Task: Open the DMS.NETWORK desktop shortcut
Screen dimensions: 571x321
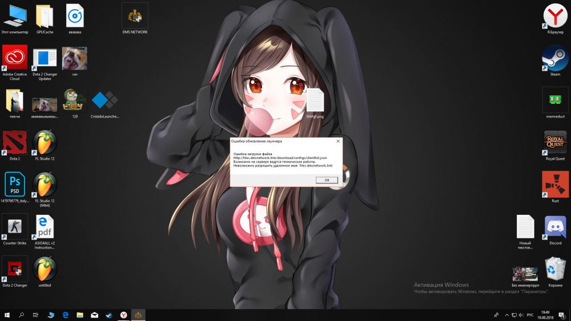Action: pyautogui.click(x=135, y=15)
